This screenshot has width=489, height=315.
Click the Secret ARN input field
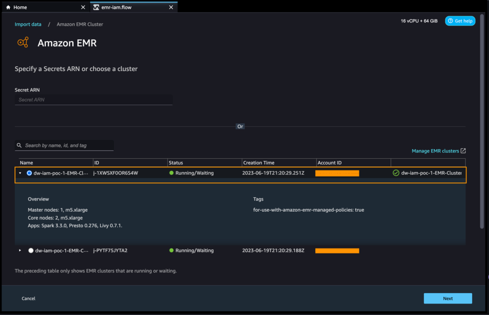pyautogui.click(x=94, y=100)
